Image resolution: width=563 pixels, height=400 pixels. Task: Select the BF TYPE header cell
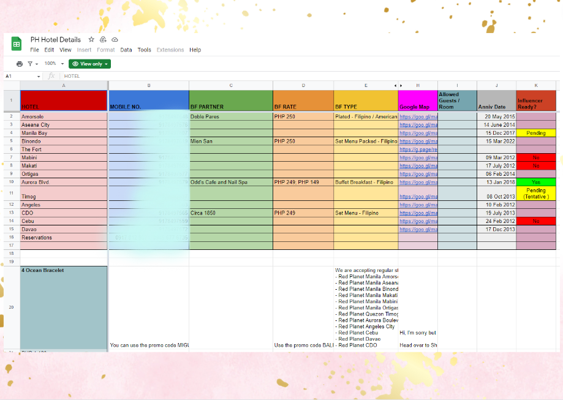click(366, 100)
